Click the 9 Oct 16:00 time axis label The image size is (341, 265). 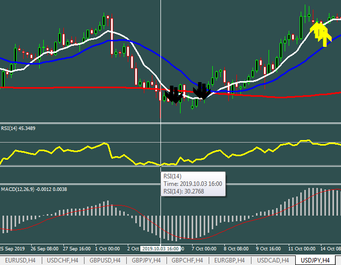(269, 249)
